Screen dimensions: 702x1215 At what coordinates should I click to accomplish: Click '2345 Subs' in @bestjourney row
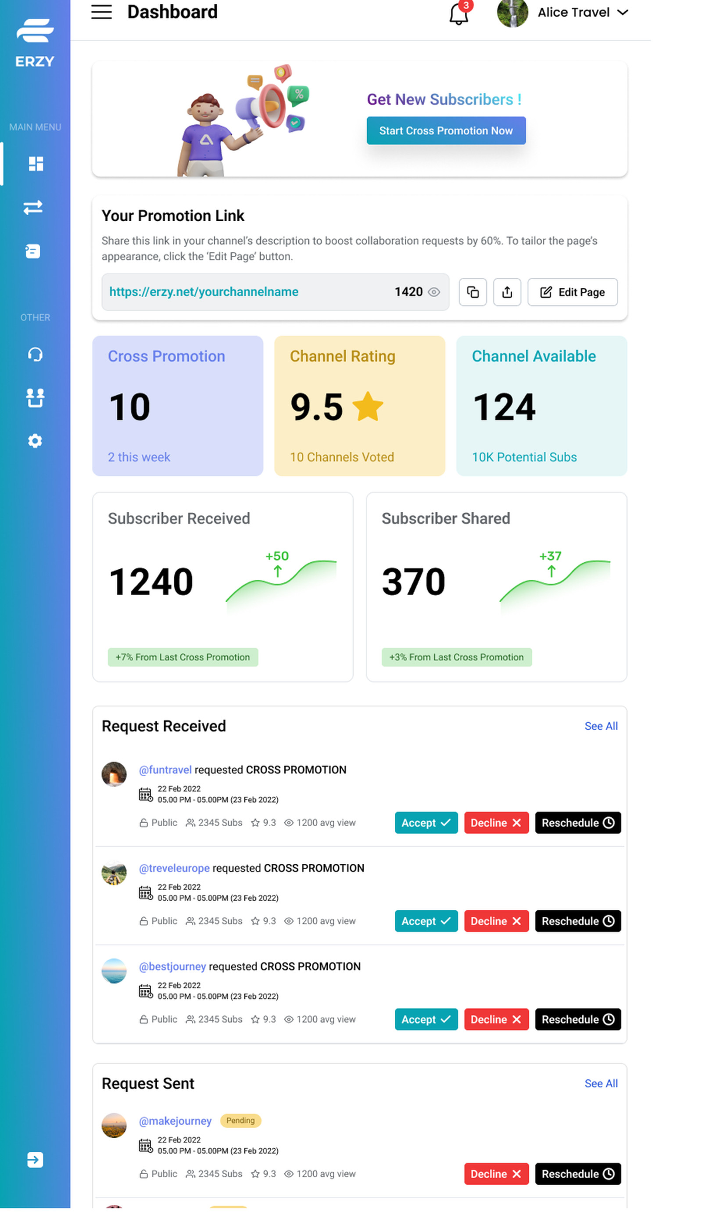[214, 1019]
